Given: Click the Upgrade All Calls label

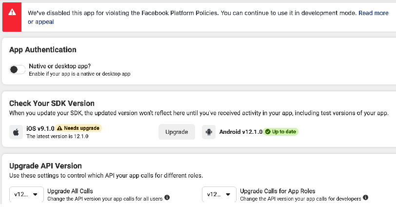Looking at the screenshot, I should click(x=70, y=191).
